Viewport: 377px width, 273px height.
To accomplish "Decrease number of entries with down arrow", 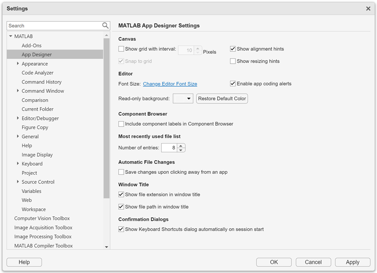I will [181, 150].
